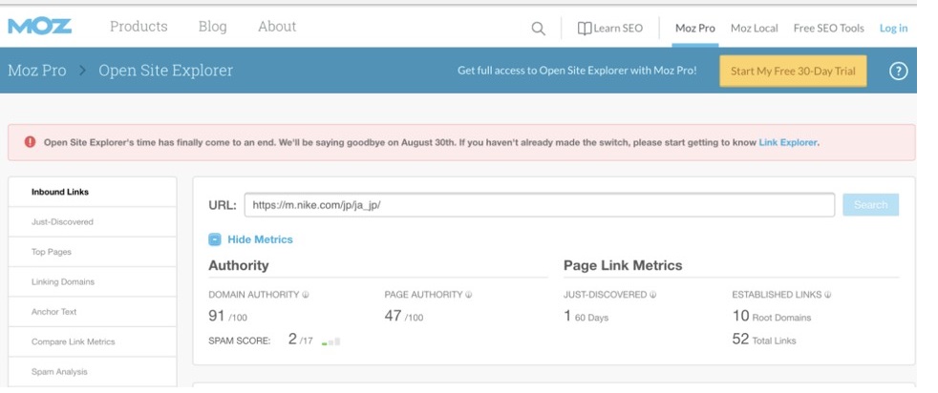Click the Just-Discovered info icon
This screenshot has height=393, width=938.
pos(652,295)
